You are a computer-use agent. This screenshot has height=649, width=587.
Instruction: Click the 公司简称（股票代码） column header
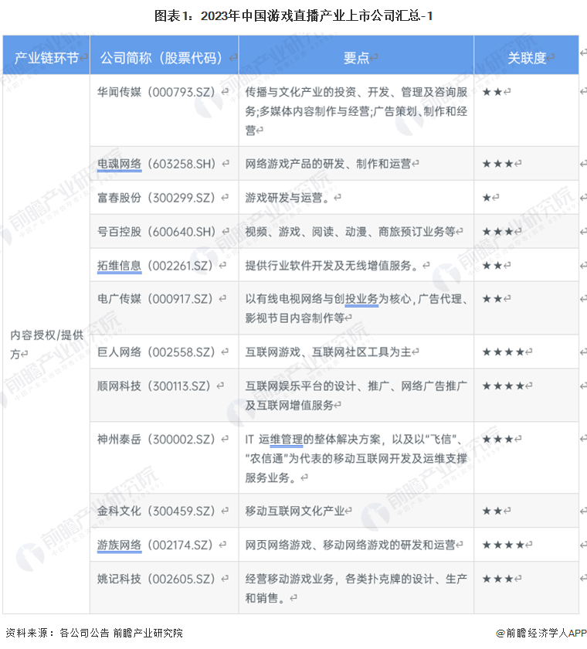click(165, 55)
